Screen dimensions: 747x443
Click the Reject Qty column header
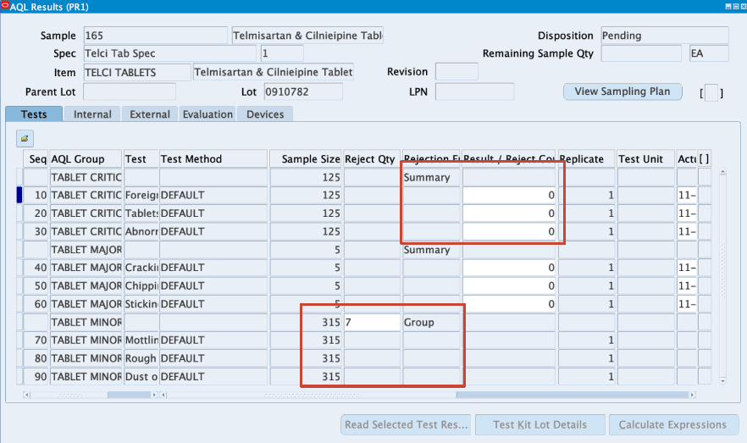coord(372,159)
